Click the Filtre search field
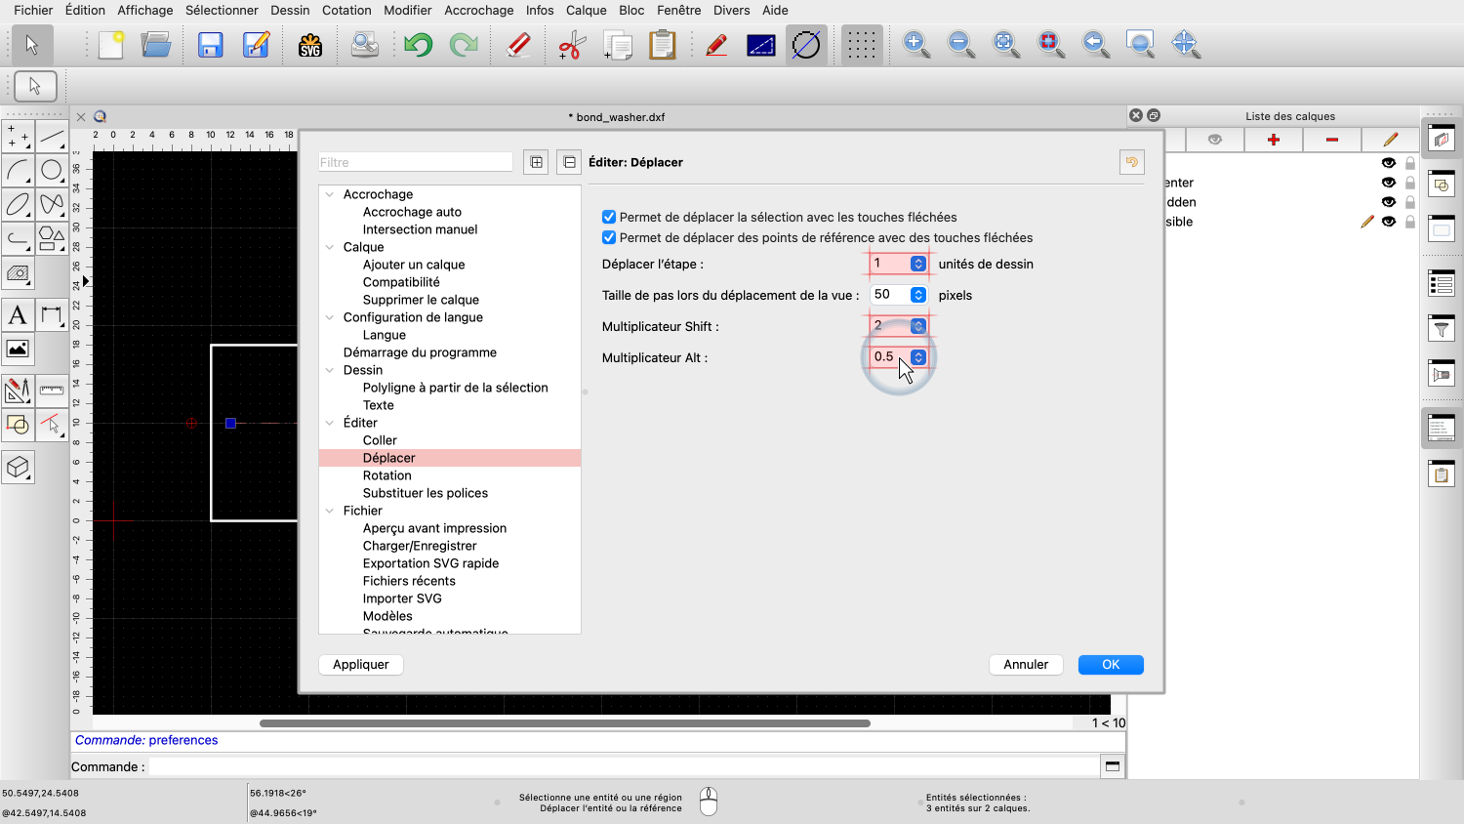 tap(415, 162)
